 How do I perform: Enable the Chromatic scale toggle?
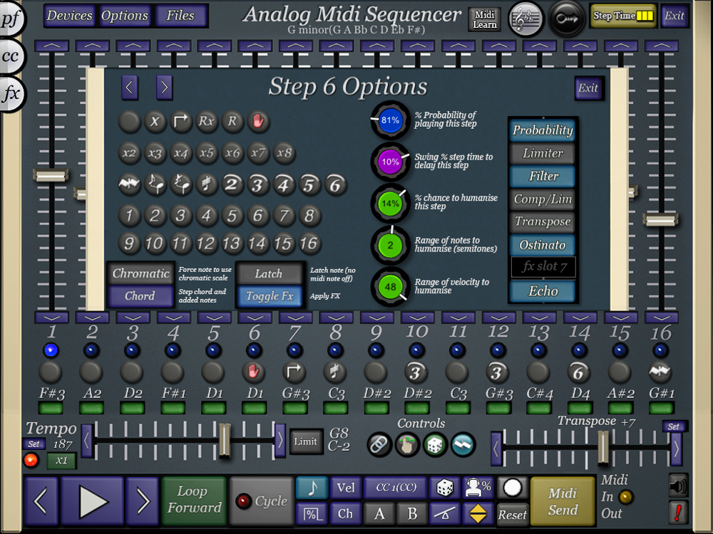[140, 274]
